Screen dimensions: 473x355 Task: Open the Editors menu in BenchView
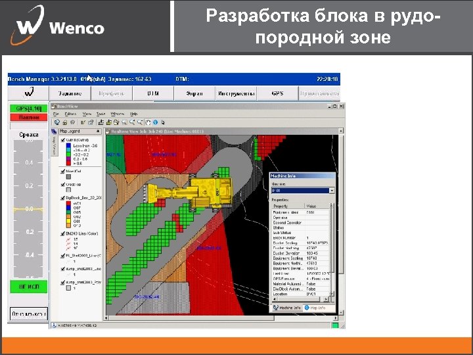(x=70, y=114)
